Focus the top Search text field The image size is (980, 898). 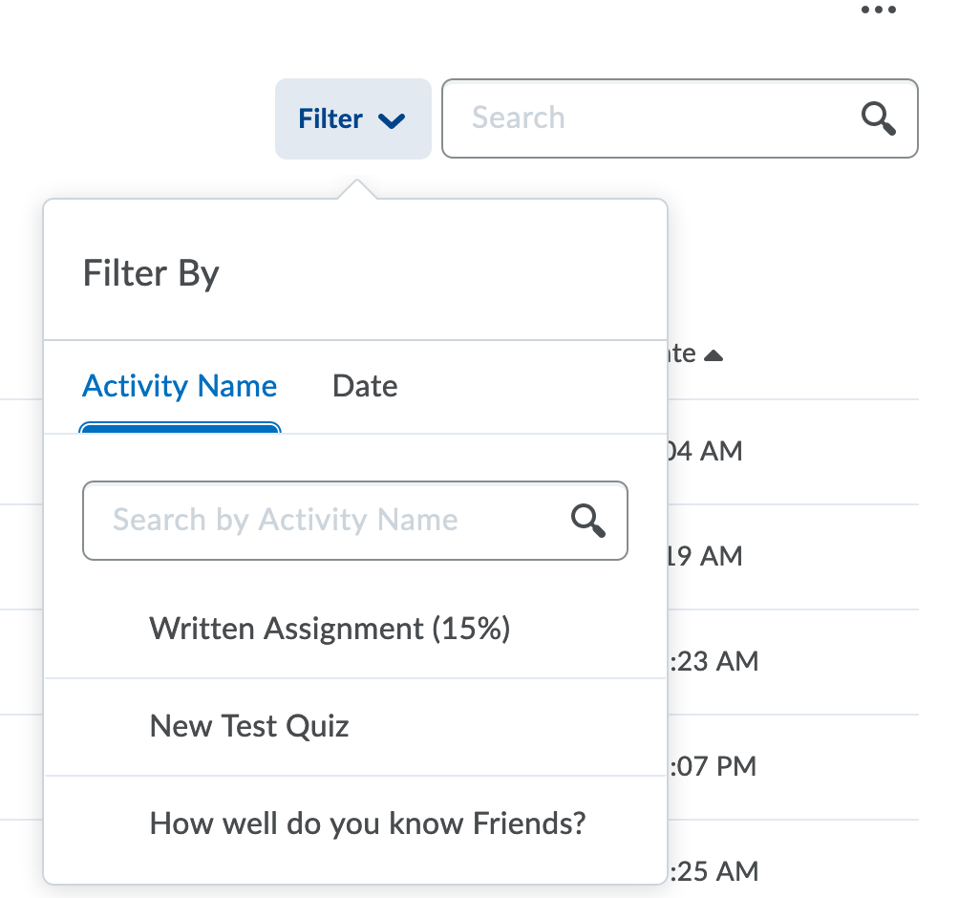point(650,118)
